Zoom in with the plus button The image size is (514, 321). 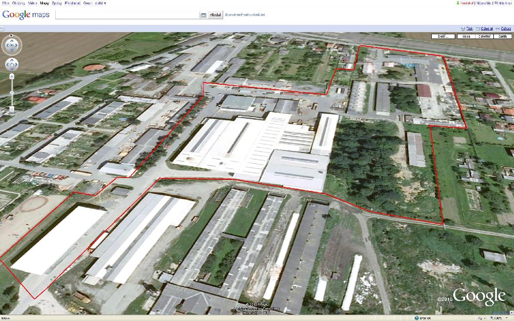tap(12, 76)
